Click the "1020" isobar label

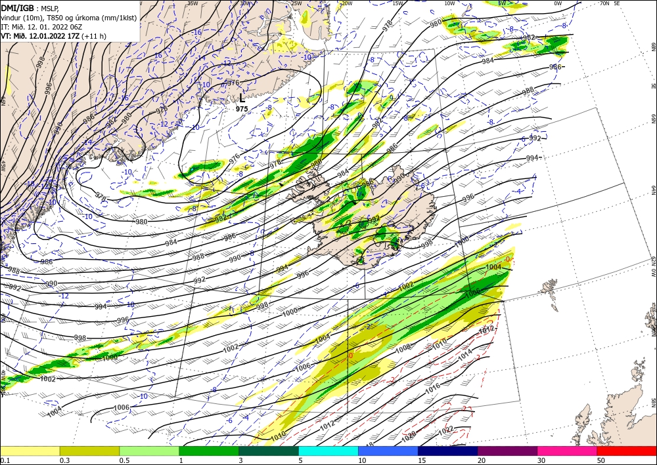point(409,437)
